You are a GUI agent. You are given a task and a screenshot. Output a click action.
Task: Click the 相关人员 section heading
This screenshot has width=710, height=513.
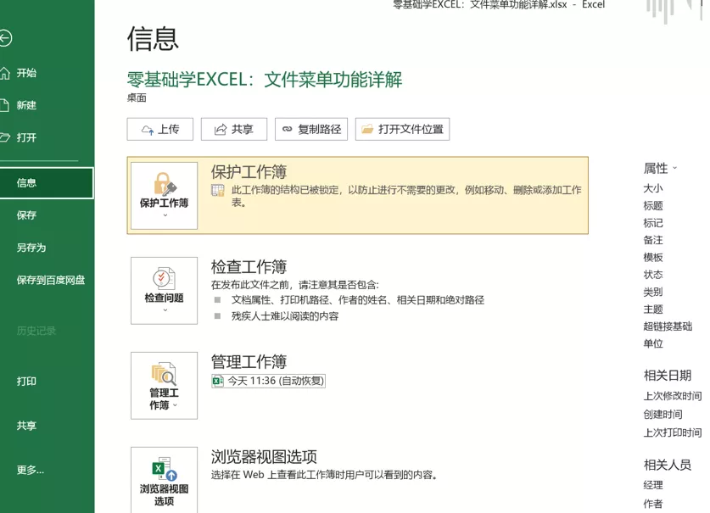[x=668, y=465]
